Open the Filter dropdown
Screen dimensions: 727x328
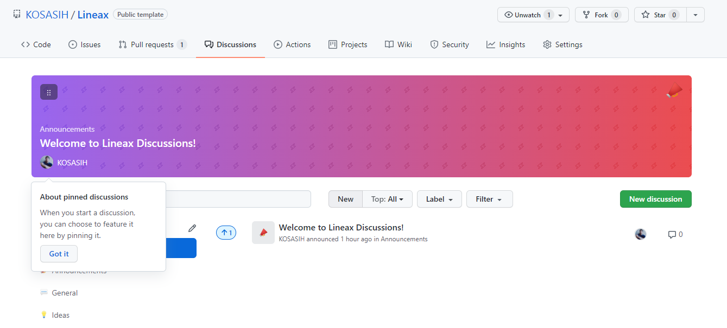(x=489, y=199)
